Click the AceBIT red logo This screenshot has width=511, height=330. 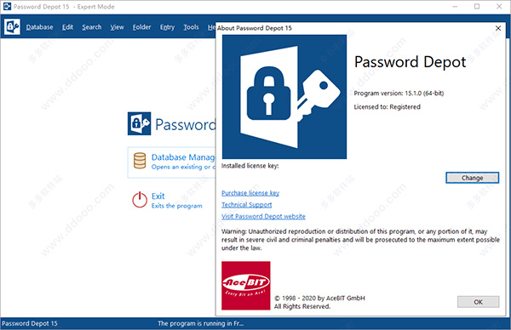pos(246,286)
